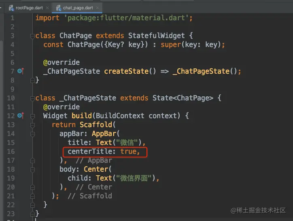Click Center constructor on line 18
This screenshot has height=221, width=293.
coord(96,169)
